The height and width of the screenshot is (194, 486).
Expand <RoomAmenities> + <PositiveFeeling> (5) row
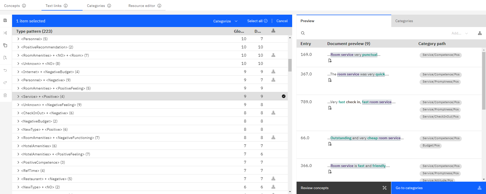click(18, 88)
